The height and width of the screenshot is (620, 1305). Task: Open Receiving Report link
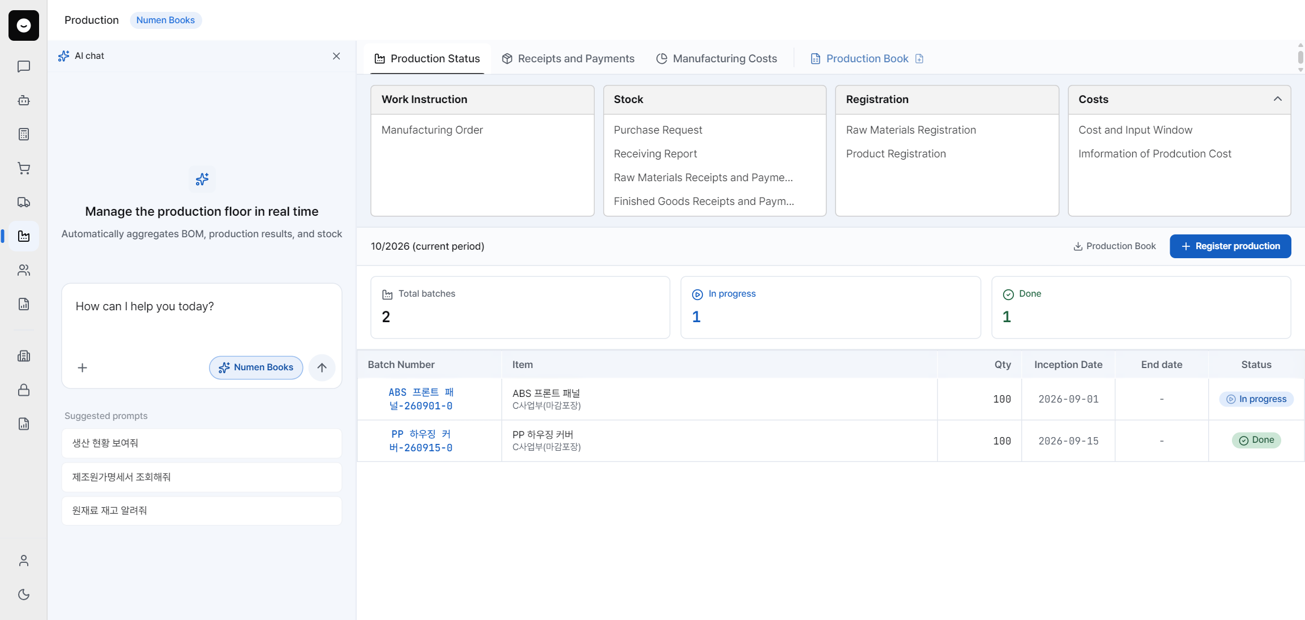pos(655,154)
